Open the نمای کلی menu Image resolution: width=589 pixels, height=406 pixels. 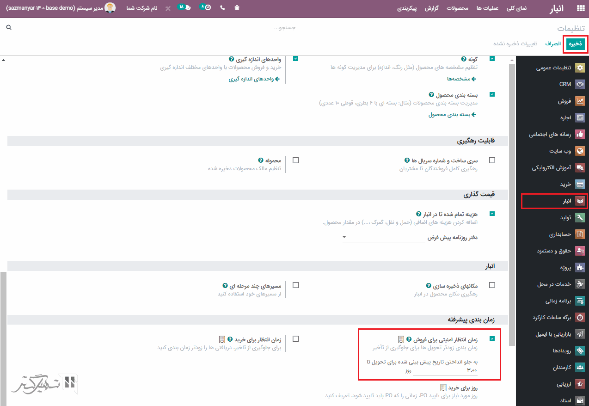[516, 8]
